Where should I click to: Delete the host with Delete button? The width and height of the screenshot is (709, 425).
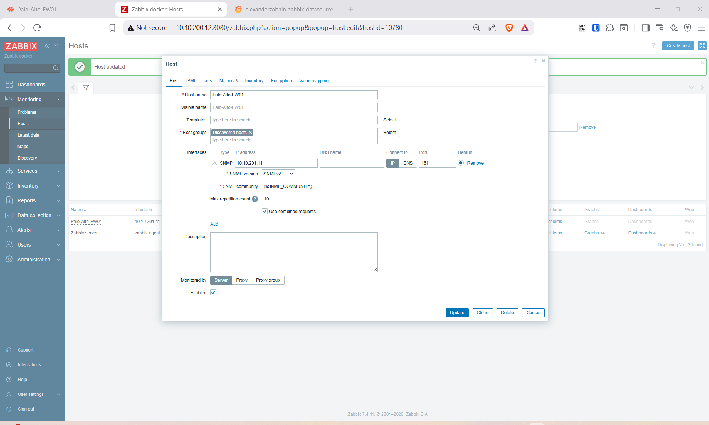507,313
